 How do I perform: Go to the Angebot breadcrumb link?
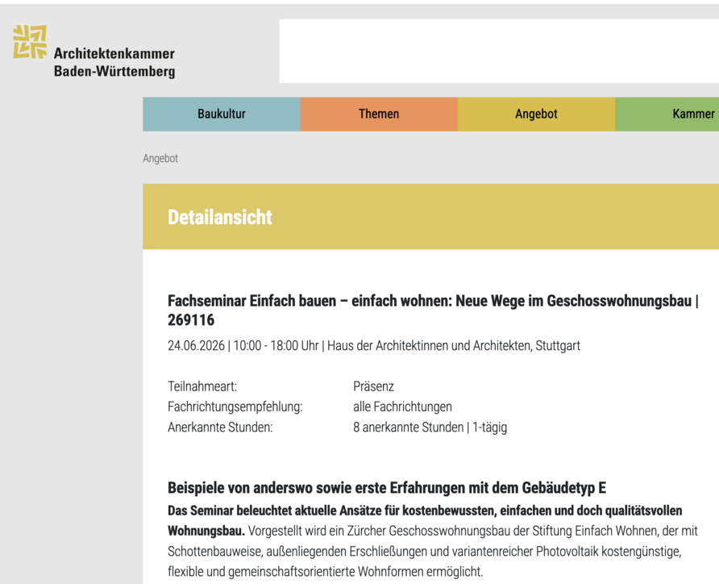[x=160, y=158]
